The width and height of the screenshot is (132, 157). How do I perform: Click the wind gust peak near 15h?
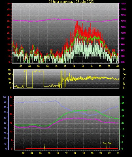[77, 21]
